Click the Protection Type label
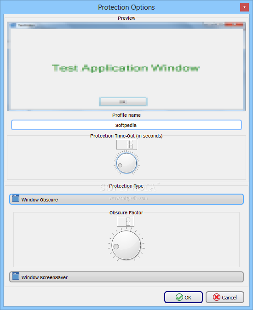The height and width of the screenshot is (310, 253). coord(126,186)
